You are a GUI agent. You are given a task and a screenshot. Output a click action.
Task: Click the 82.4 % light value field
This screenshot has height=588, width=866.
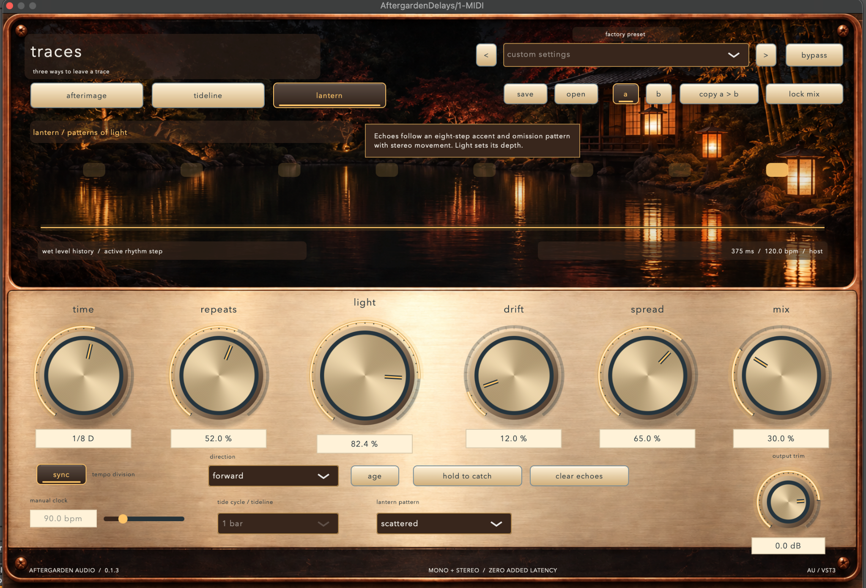pos(364,444)
